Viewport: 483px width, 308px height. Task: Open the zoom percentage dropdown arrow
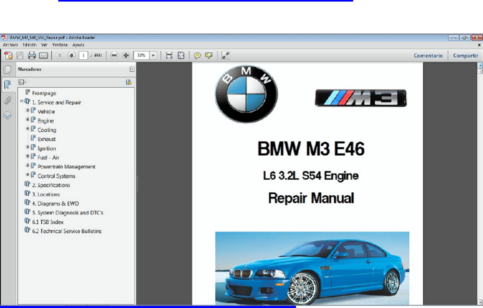coord(153,55)
